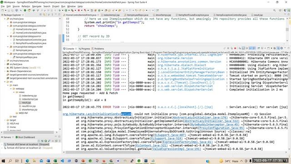
Task: Click ELSupport.java:487 stack trace link
Action: tap(170, 135)
